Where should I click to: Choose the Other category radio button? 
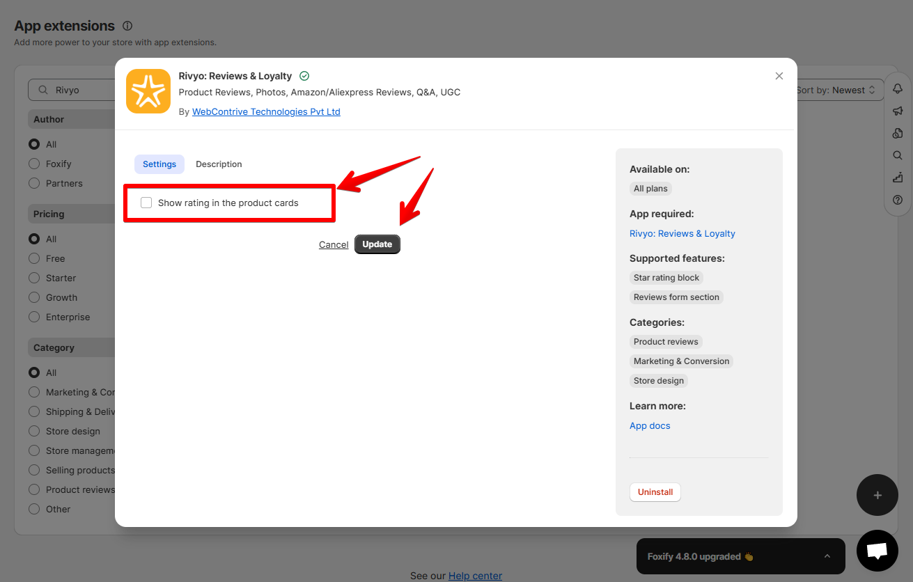(x=34, y=509)
